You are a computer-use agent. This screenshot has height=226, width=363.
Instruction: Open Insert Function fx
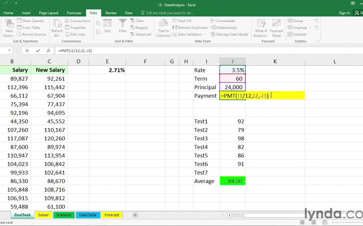[49, 51]
